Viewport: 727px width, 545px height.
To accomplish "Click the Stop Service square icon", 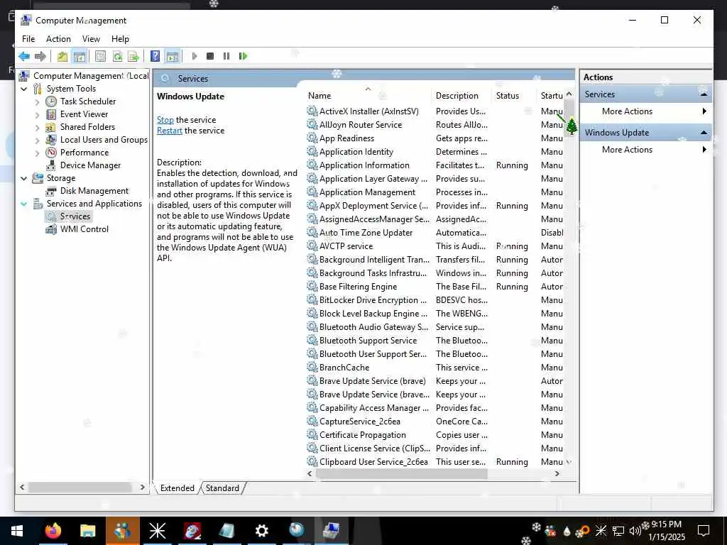I will point(210,57).
